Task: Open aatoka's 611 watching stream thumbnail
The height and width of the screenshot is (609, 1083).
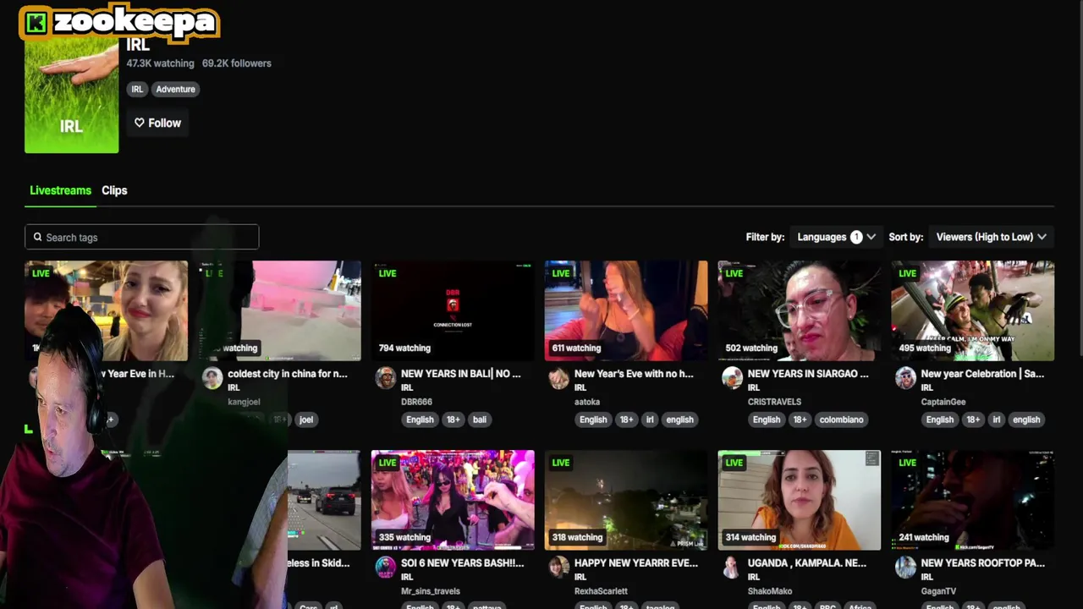Action: [x=626, y=310]
